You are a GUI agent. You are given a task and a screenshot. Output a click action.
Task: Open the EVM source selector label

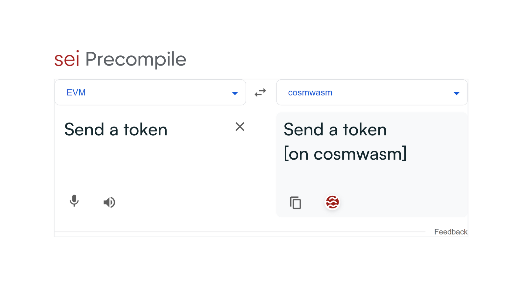click(76, 92)
